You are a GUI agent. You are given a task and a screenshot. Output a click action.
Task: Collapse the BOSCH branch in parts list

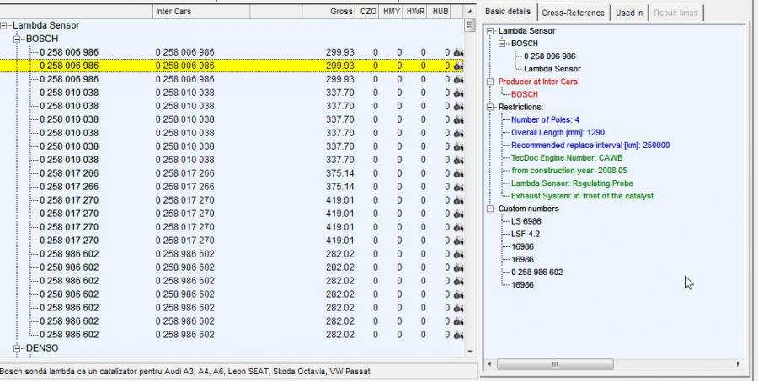[19, 39]
